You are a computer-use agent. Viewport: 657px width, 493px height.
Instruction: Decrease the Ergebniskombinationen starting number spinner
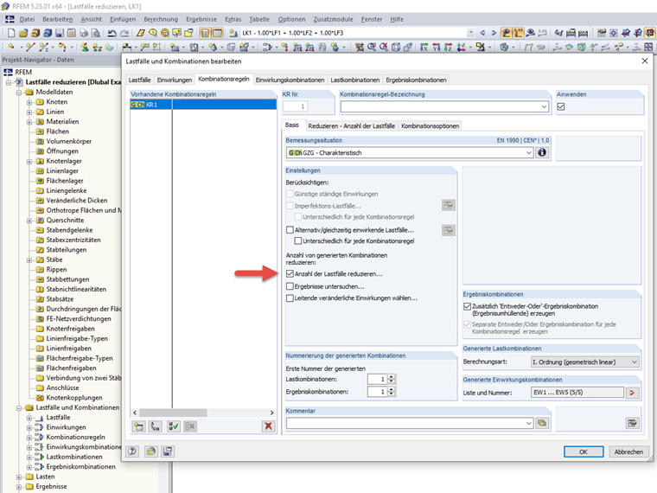(392, 394)
